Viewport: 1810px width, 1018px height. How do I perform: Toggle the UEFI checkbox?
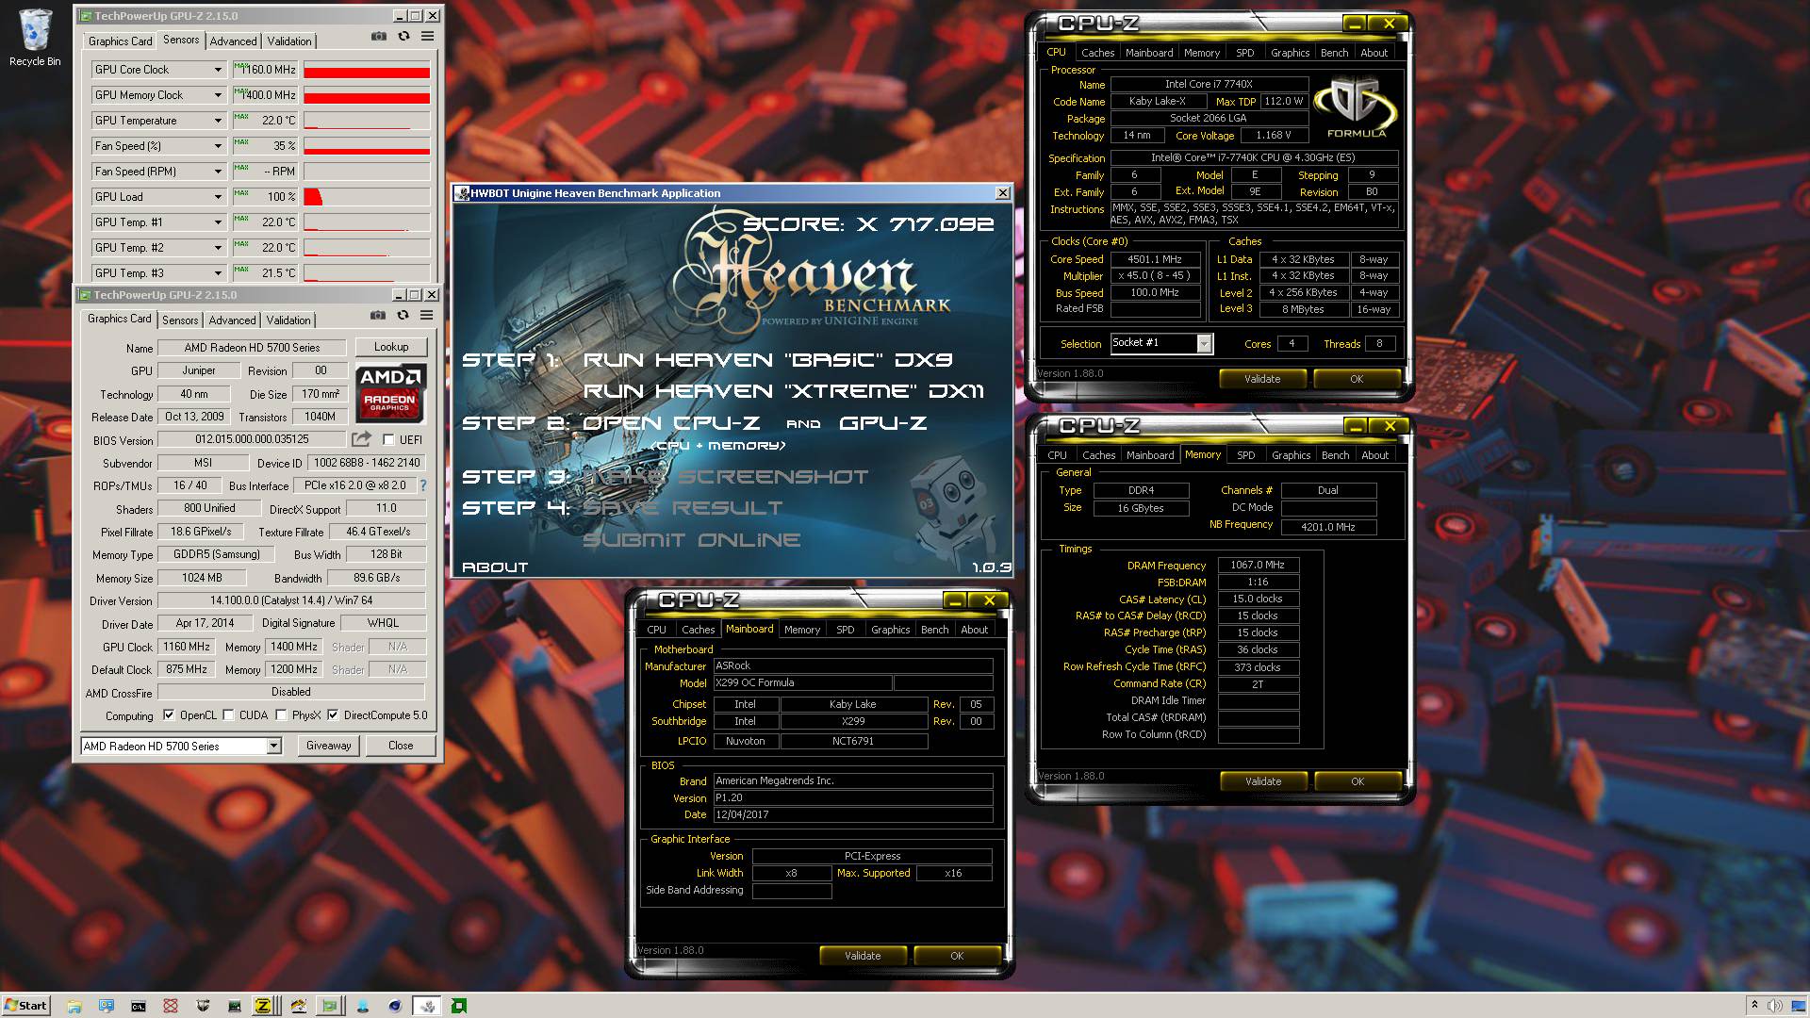pos(388,439)
